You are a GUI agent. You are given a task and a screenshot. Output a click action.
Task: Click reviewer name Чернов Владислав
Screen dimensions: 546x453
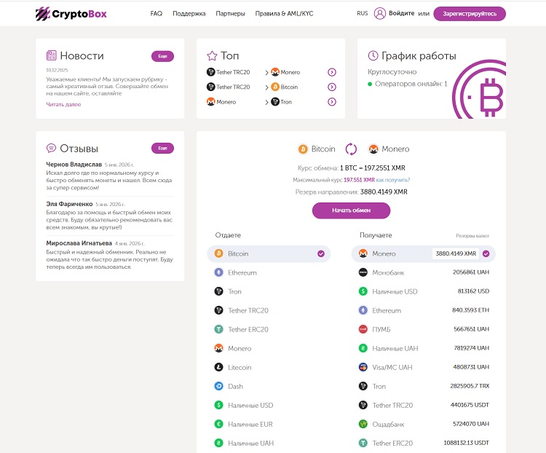pos(74,164)
